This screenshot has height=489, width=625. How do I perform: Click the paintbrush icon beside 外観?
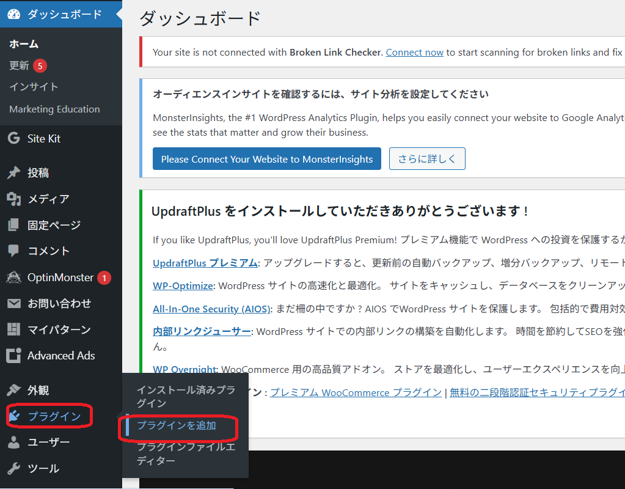[x=13, y=390]
